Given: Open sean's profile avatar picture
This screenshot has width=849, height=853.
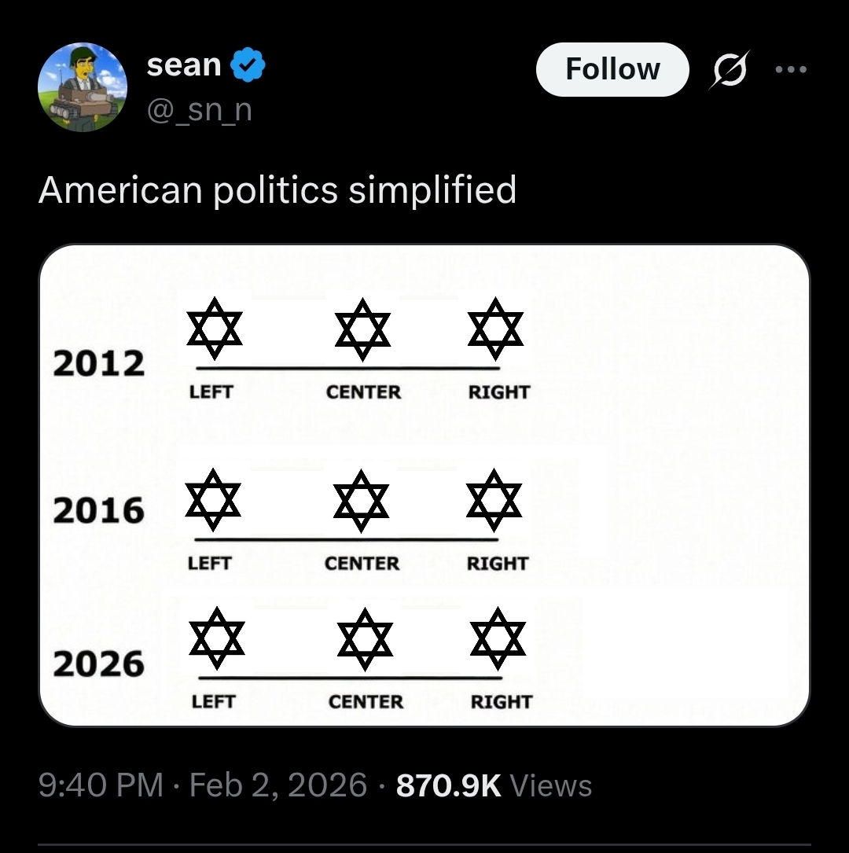Looking at the screenshot, I should click(x=83, y=87).
